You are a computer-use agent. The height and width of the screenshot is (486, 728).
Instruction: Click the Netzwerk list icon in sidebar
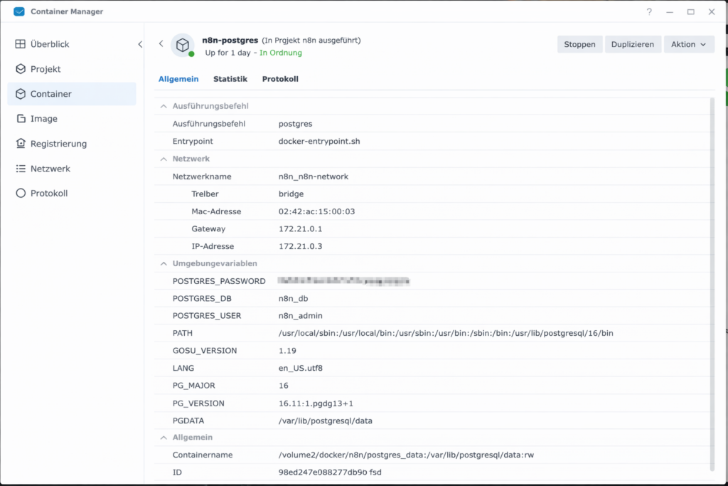pyautogui.click(x=21, y=169)
